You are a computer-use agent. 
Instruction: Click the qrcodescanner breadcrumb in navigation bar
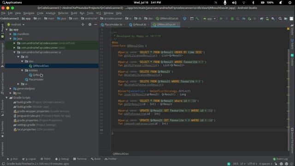111,18
